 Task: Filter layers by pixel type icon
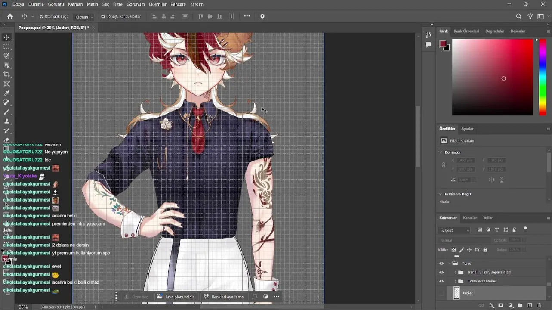480,230
